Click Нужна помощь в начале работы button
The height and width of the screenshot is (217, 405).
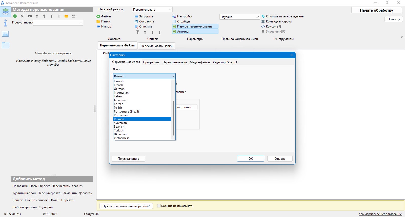[x=126, y=206]
